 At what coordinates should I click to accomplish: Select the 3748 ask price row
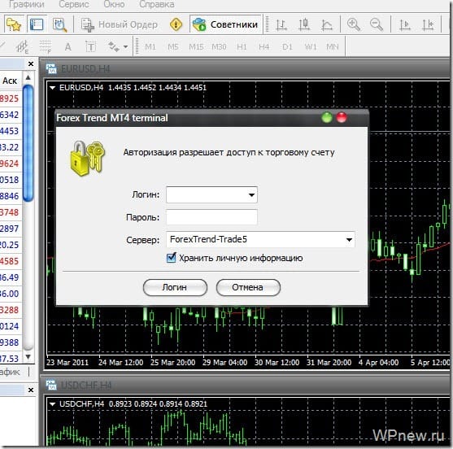pos(11,212)
